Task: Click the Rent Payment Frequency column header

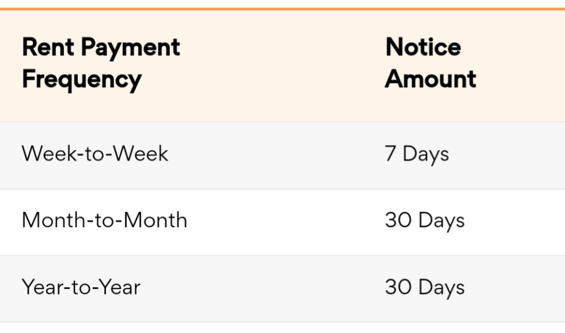Action: [101, 63]
